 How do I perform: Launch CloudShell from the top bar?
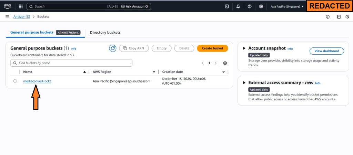(x=227, y=6)
